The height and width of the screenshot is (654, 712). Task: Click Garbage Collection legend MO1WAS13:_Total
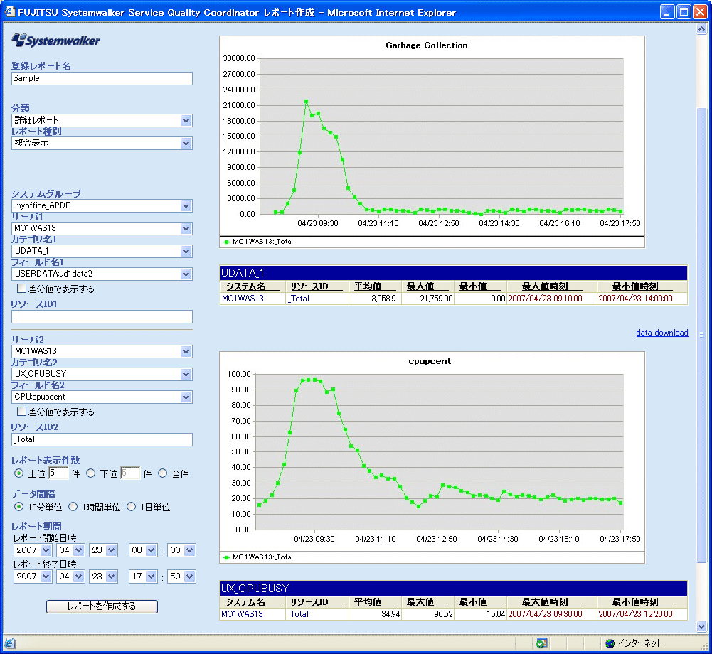[x=258, y=242]
